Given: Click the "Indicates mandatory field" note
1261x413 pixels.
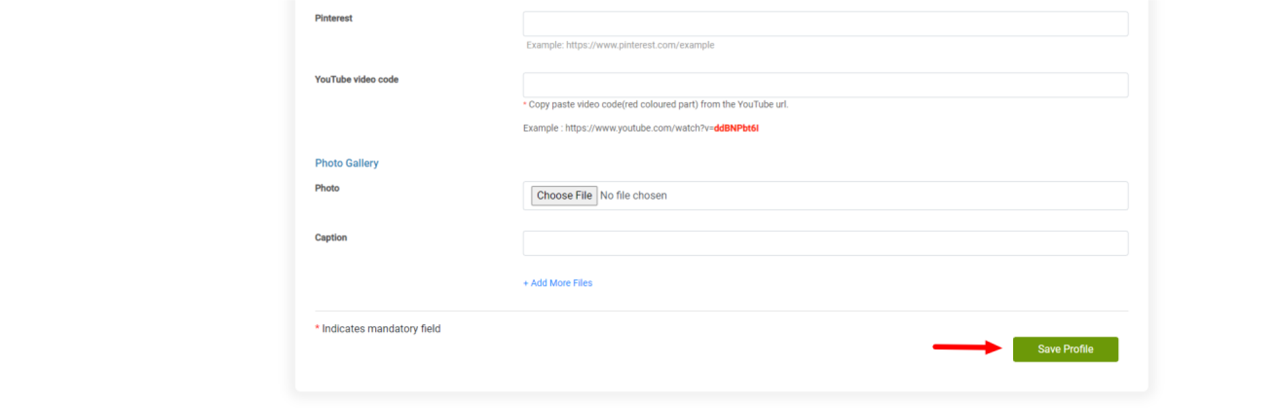Looking at the screenshot, I should coord(381,329).
